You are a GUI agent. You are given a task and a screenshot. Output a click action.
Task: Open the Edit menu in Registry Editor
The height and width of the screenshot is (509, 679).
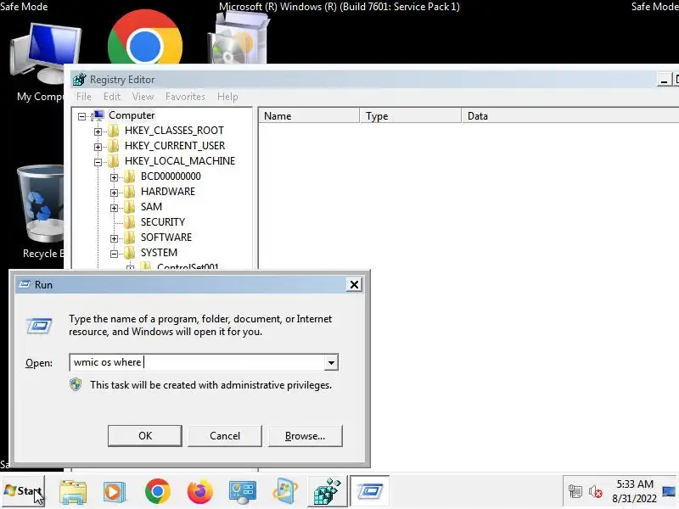(x=112, y=97)
